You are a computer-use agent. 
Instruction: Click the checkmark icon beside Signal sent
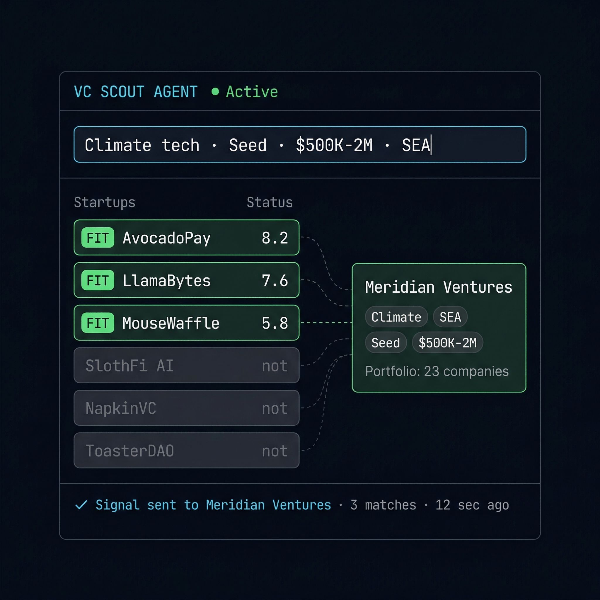point(81,505)
